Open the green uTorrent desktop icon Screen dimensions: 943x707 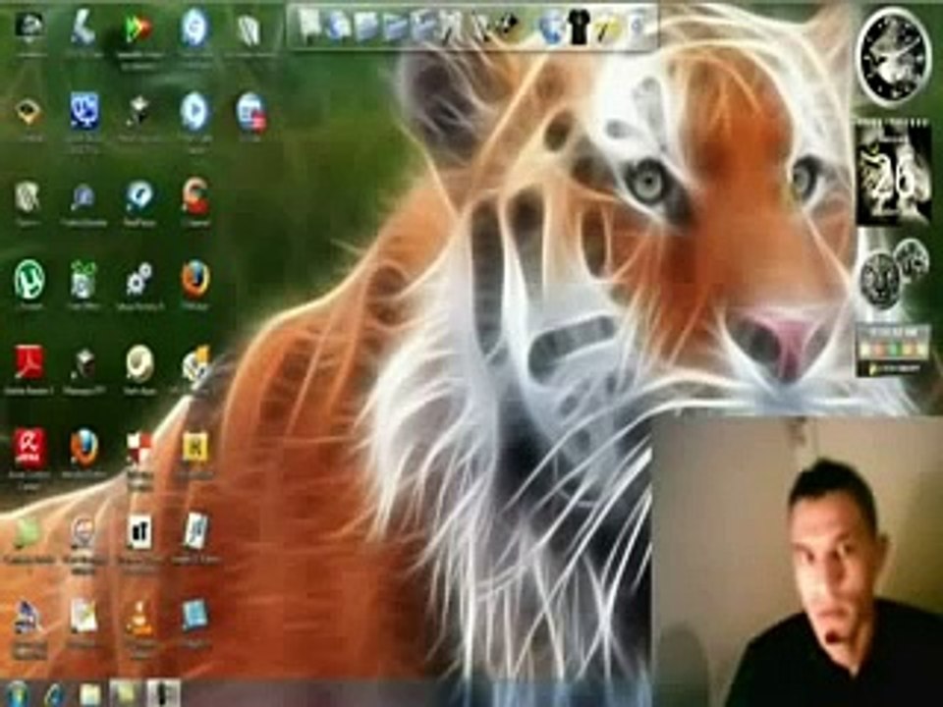coord(28,280)
